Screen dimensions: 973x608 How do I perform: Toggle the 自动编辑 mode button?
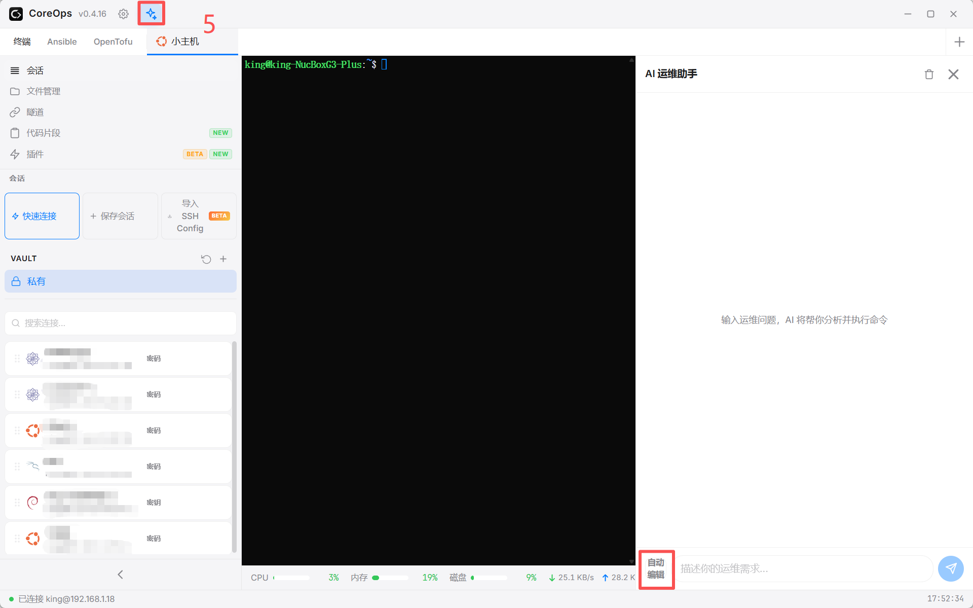(656, 569)
